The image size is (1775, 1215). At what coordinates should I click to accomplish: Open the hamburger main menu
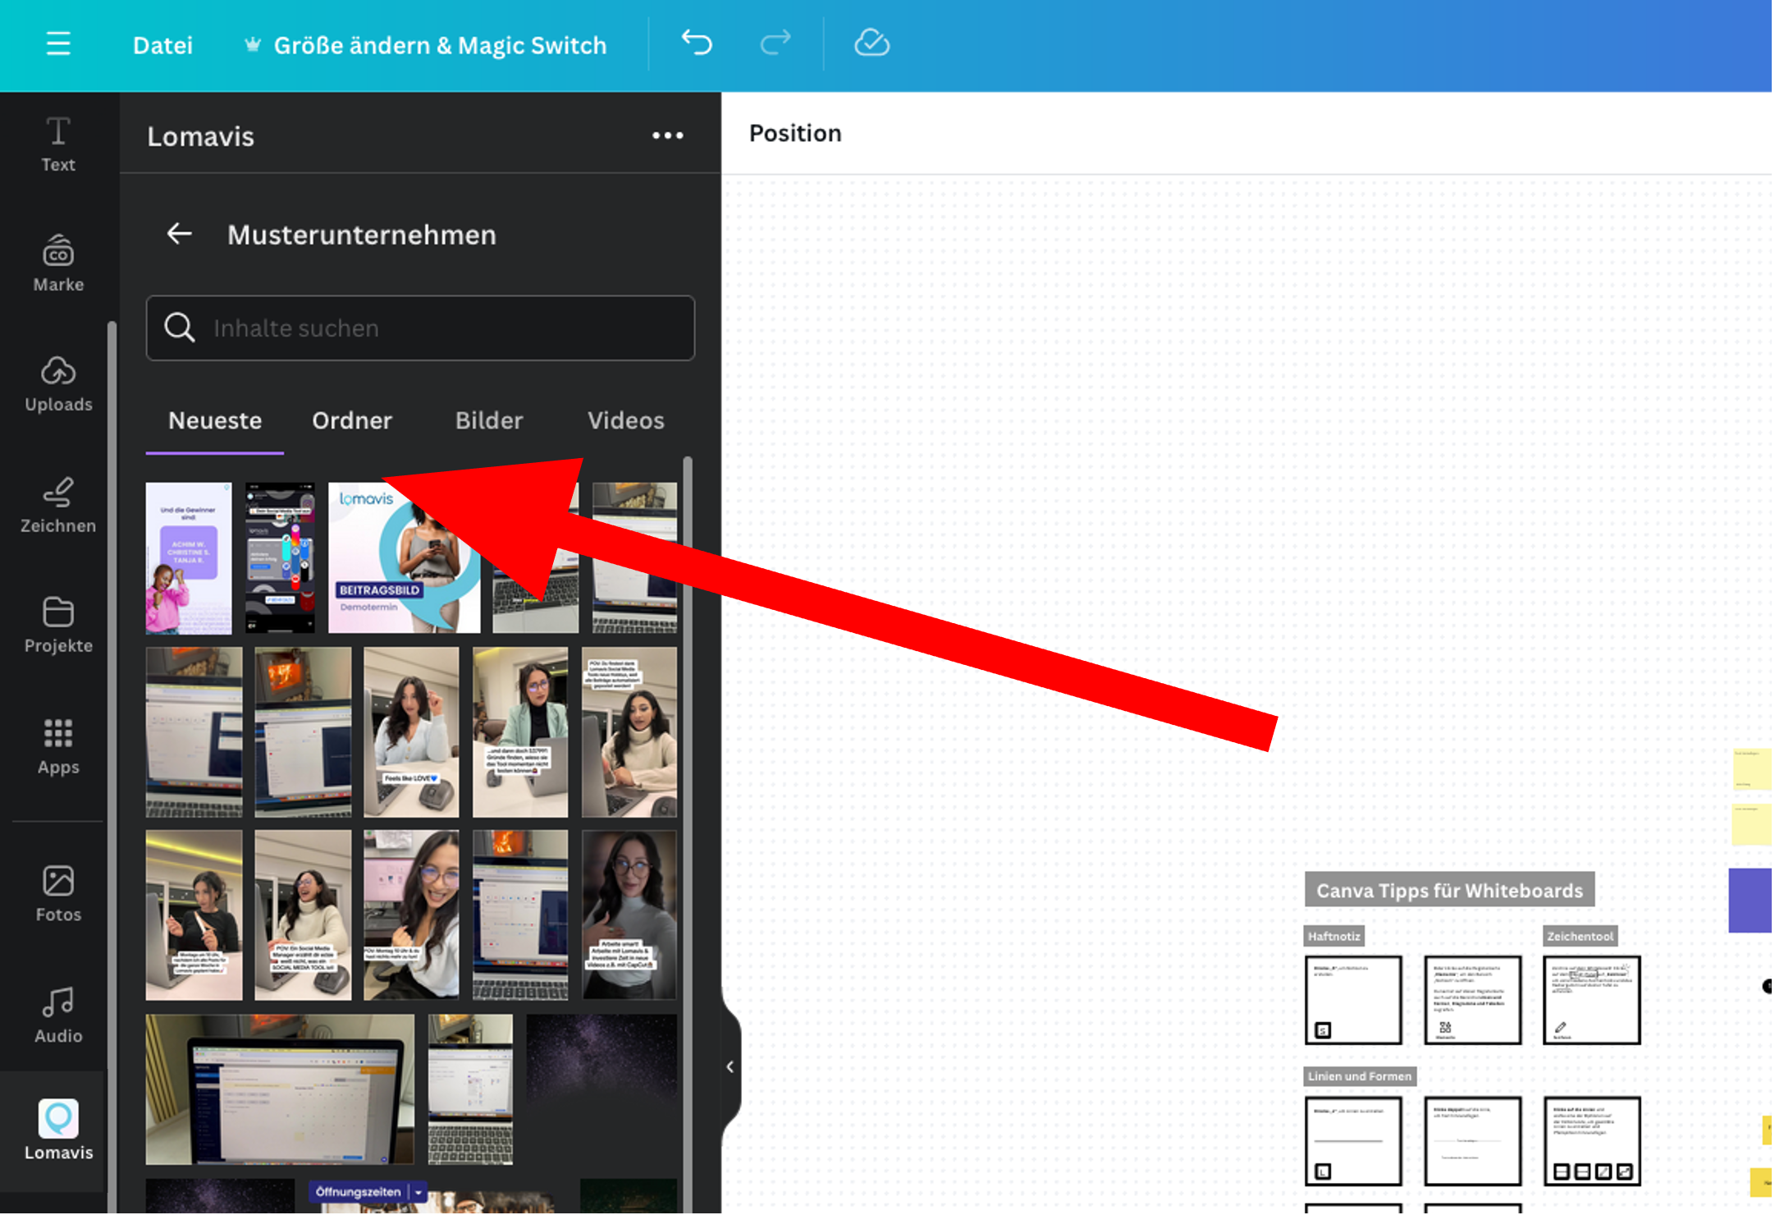tap(57, 44)
